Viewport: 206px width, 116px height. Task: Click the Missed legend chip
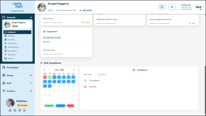click(x=70, y=106)
